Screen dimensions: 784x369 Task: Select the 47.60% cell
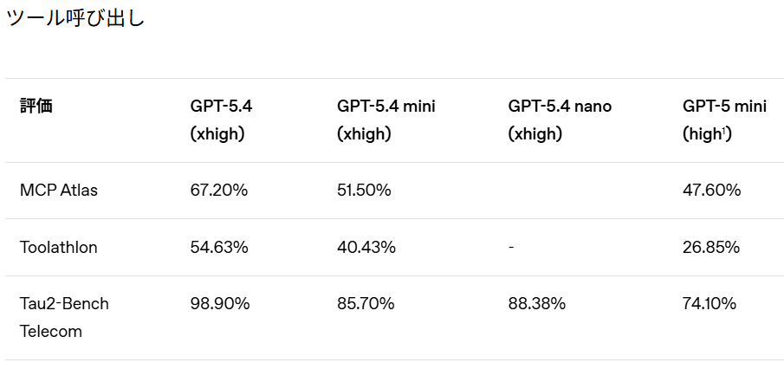(711, 191)
